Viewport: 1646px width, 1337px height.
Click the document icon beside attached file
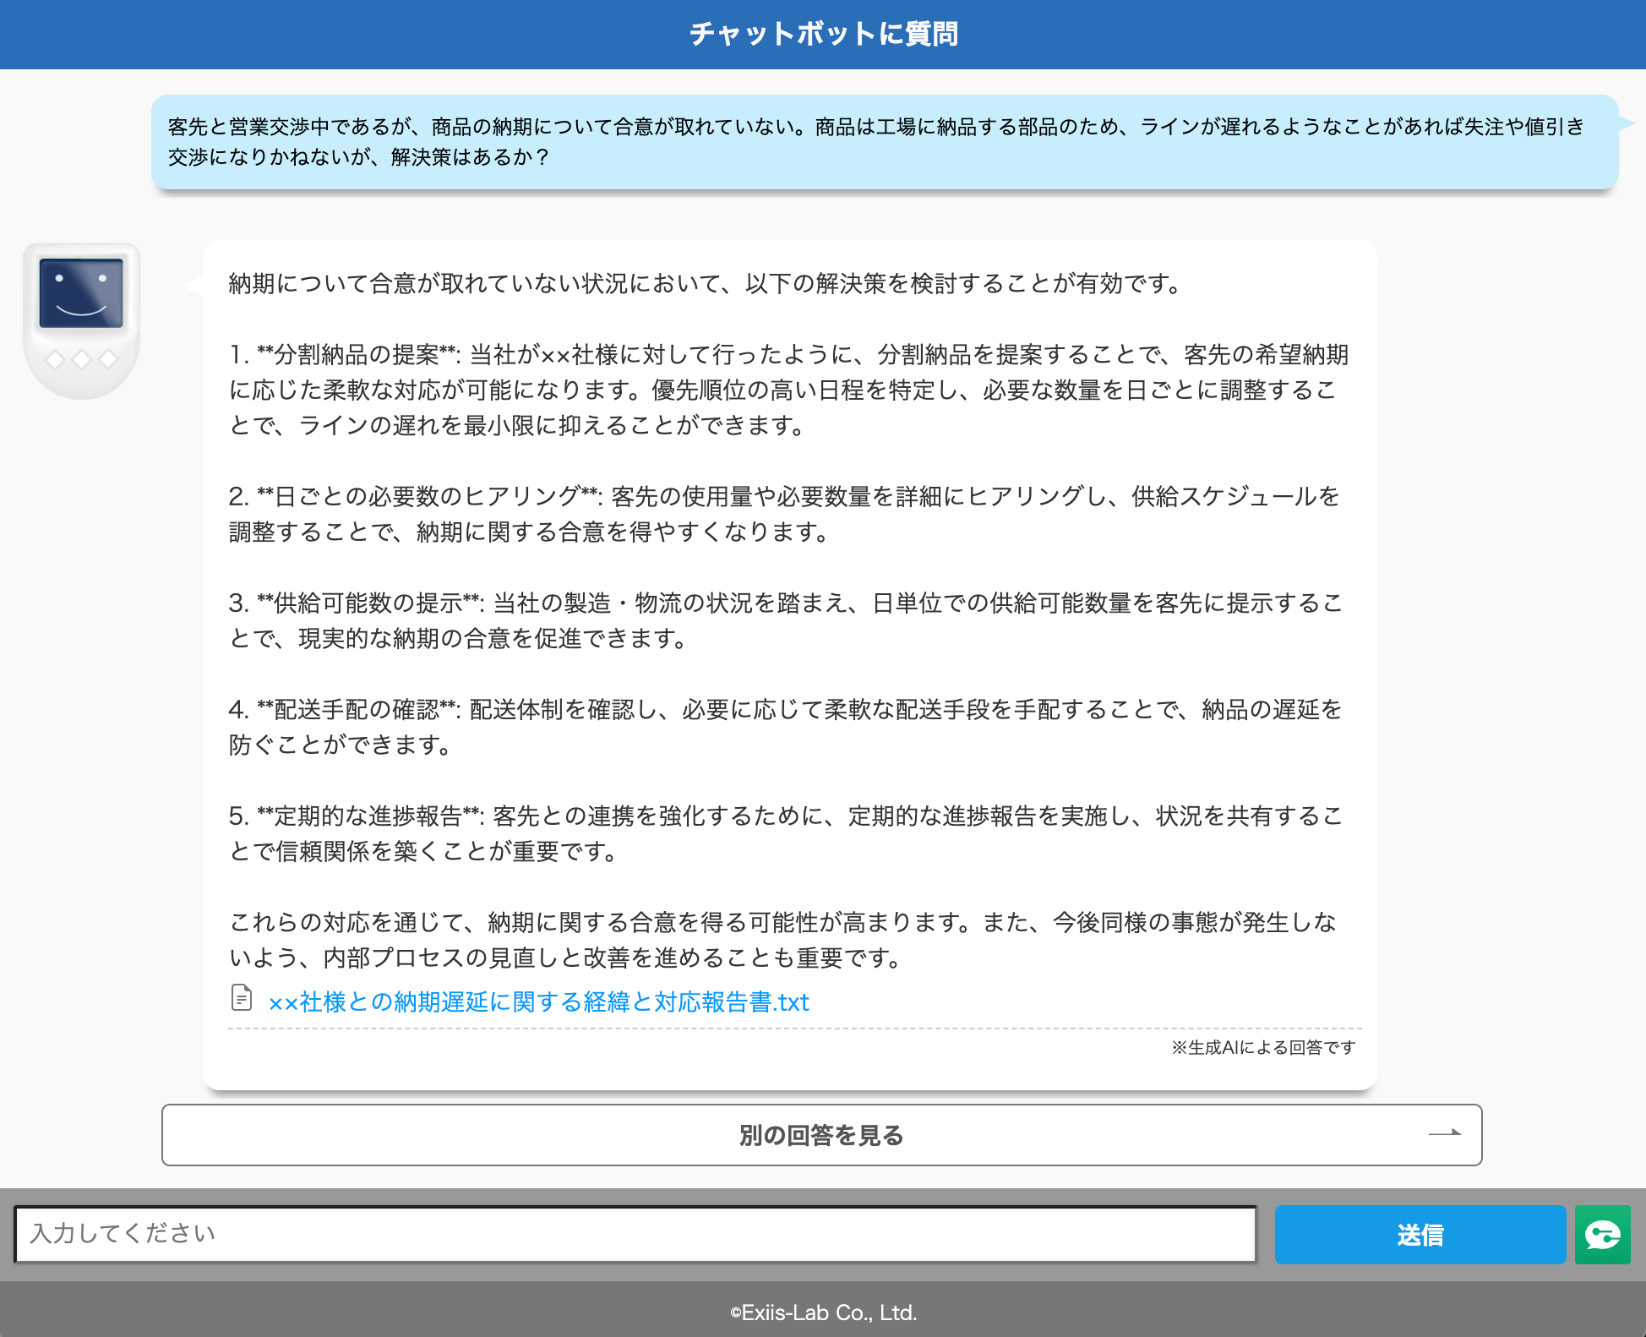[x=242, y=998]
